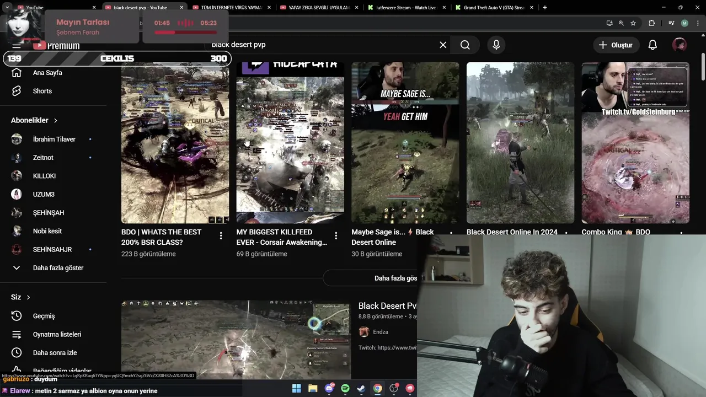
Task: Open File Explorer from the taskbar
Action: (x=313, y=388)
